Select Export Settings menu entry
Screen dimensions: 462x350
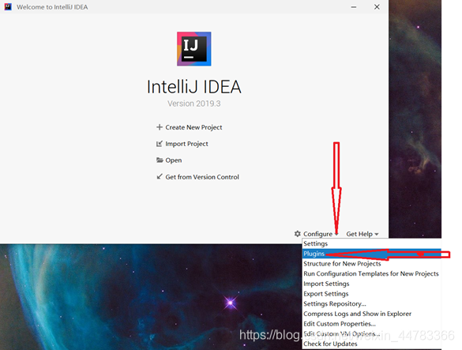372,294
